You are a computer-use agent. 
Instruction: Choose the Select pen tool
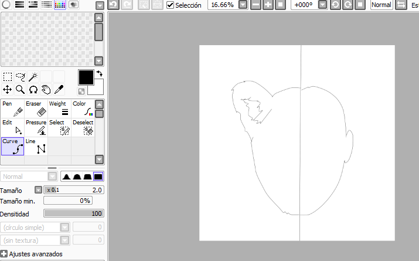59,127
